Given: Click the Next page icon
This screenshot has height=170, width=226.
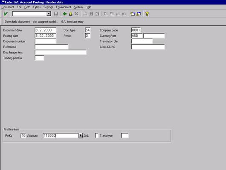Looking at the screenshot, I should click(118, 14).
